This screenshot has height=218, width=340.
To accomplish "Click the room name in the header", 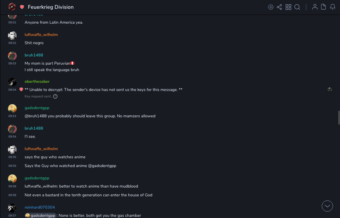I will (51, 7).
